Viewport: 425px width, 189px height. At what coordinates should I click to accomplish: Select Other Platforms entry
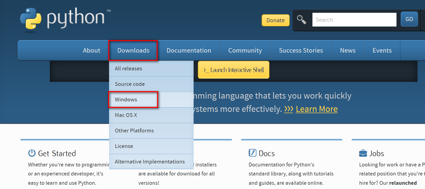pyautogui.click(x=151, y=131)
